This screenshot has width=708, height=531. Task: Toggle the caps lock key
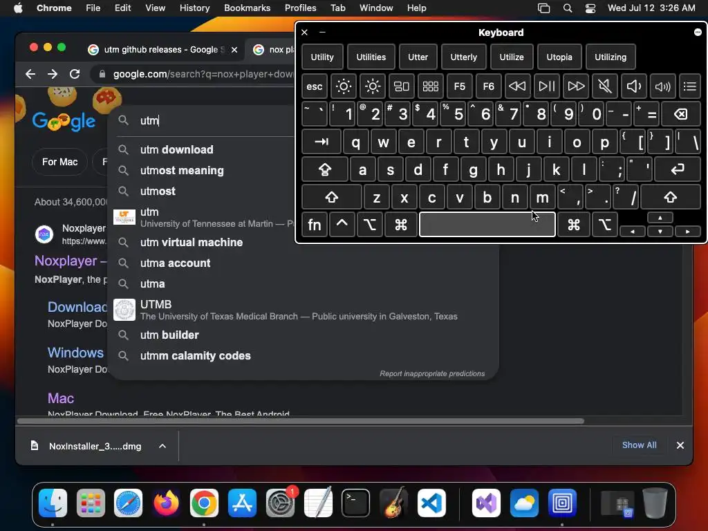tap(325, 170)
